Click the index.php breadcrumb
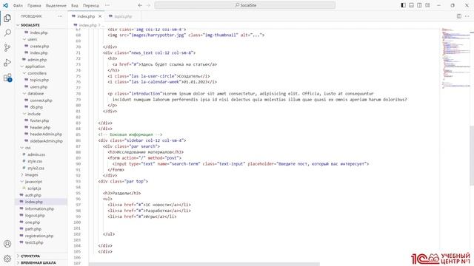 pos(87,25)
